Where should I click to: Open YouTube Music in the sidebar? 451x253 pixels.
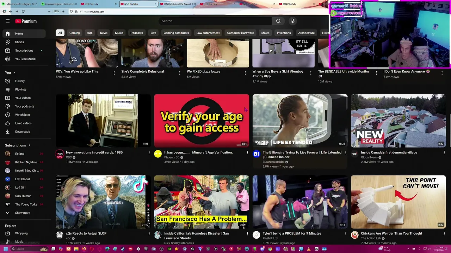(24, 59)
